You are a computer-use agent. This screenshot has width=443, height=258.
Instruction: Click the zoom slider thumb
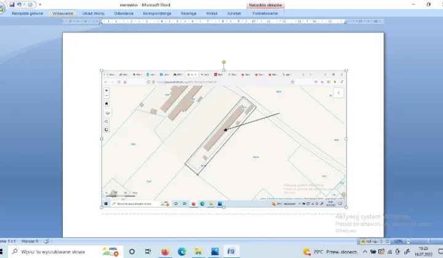[x=429, y=241]
